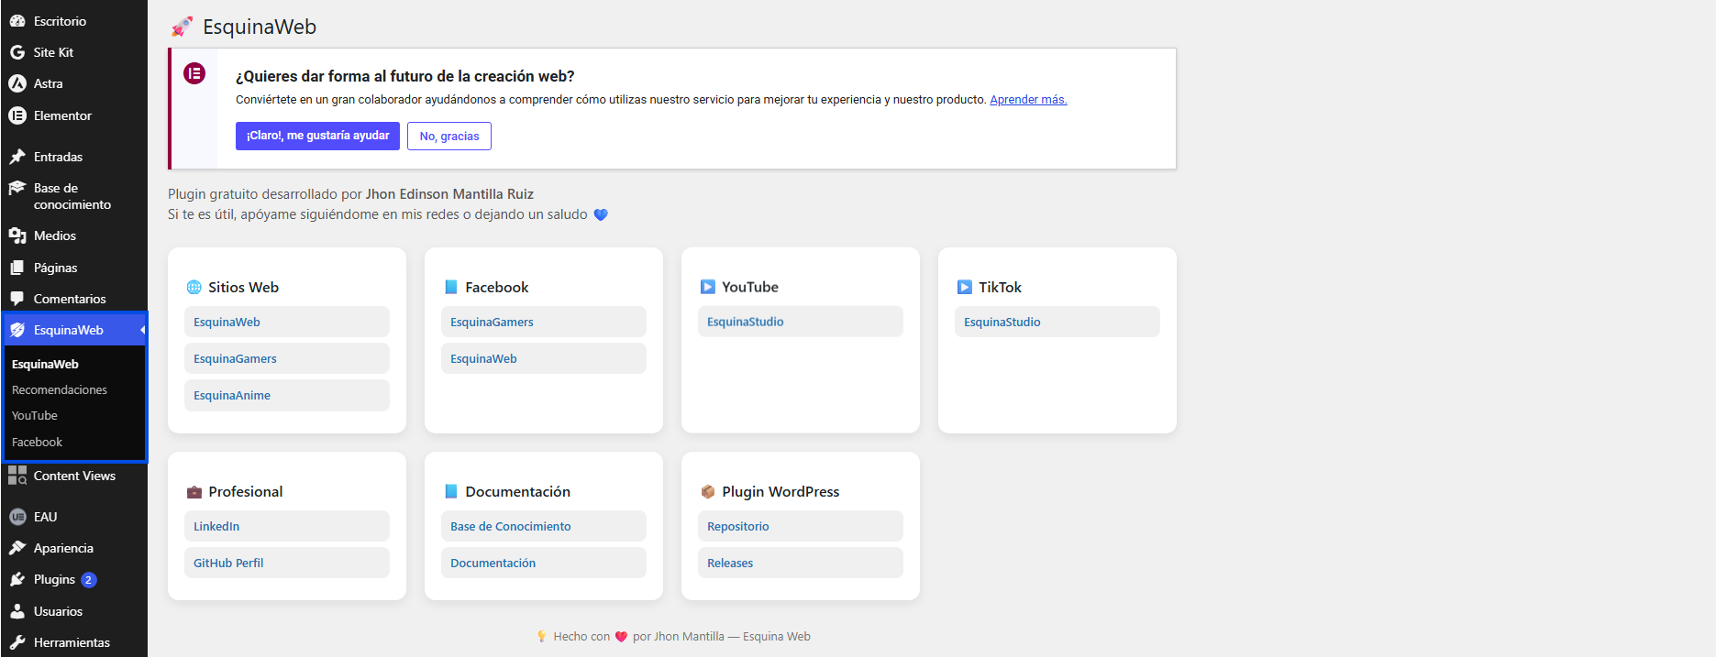Screen dimensions: 1716x657
Task: Open the GitHub Perfil link
Action: tap(287, 563)
